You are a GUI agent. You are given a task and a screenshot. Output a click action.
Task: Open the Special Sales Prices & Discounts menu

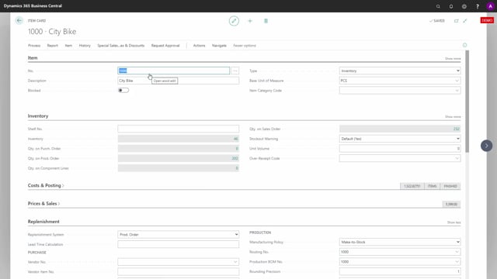point(121,46)
